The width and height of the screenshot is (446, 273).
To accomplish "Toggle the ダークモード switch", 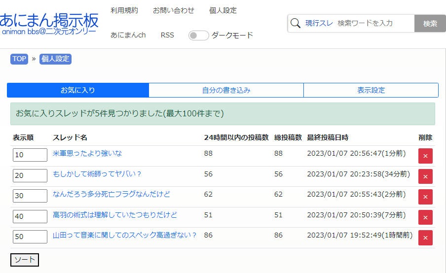I will 198,35.
